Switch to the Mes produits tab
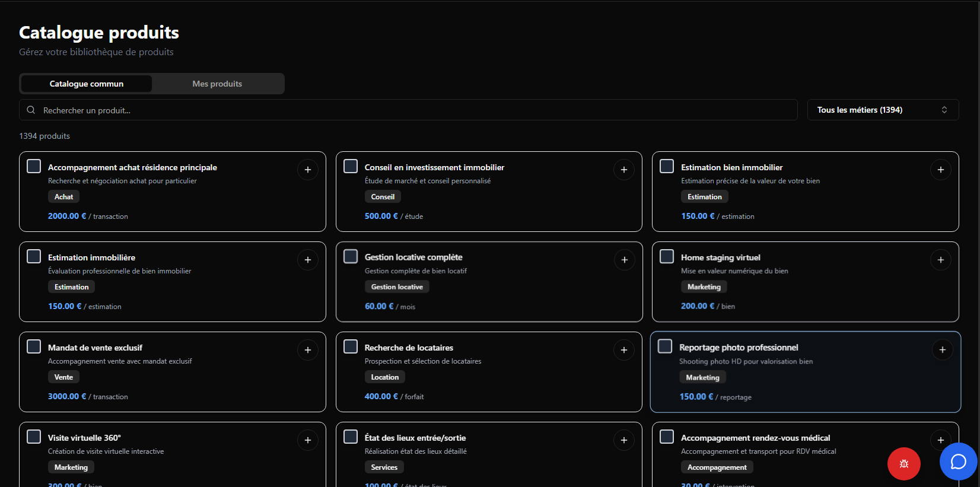 pos(217,84)
